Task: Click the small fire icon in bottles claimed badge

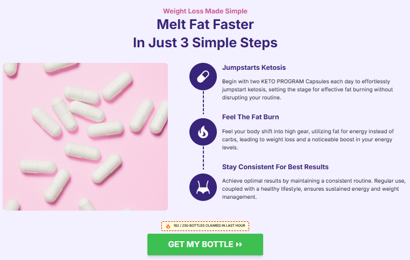Action: [168, 226]
